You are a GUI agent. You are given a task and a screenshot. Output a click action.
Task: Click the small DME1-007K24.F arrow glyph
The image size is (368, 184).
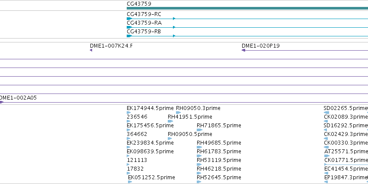pos(91,50)
